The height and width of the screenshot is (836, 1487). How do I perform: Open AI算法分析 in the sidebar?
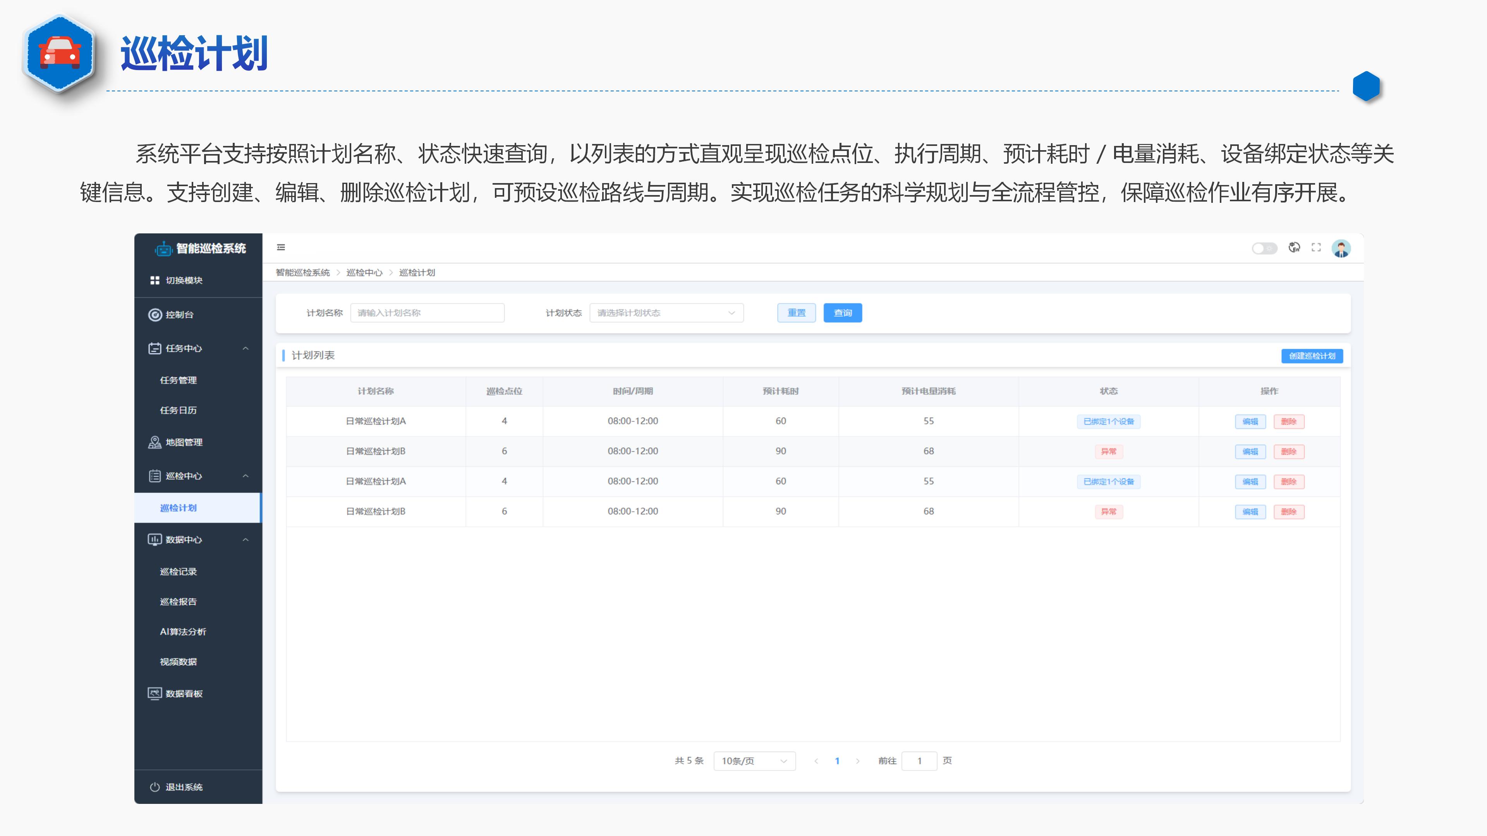183,632
